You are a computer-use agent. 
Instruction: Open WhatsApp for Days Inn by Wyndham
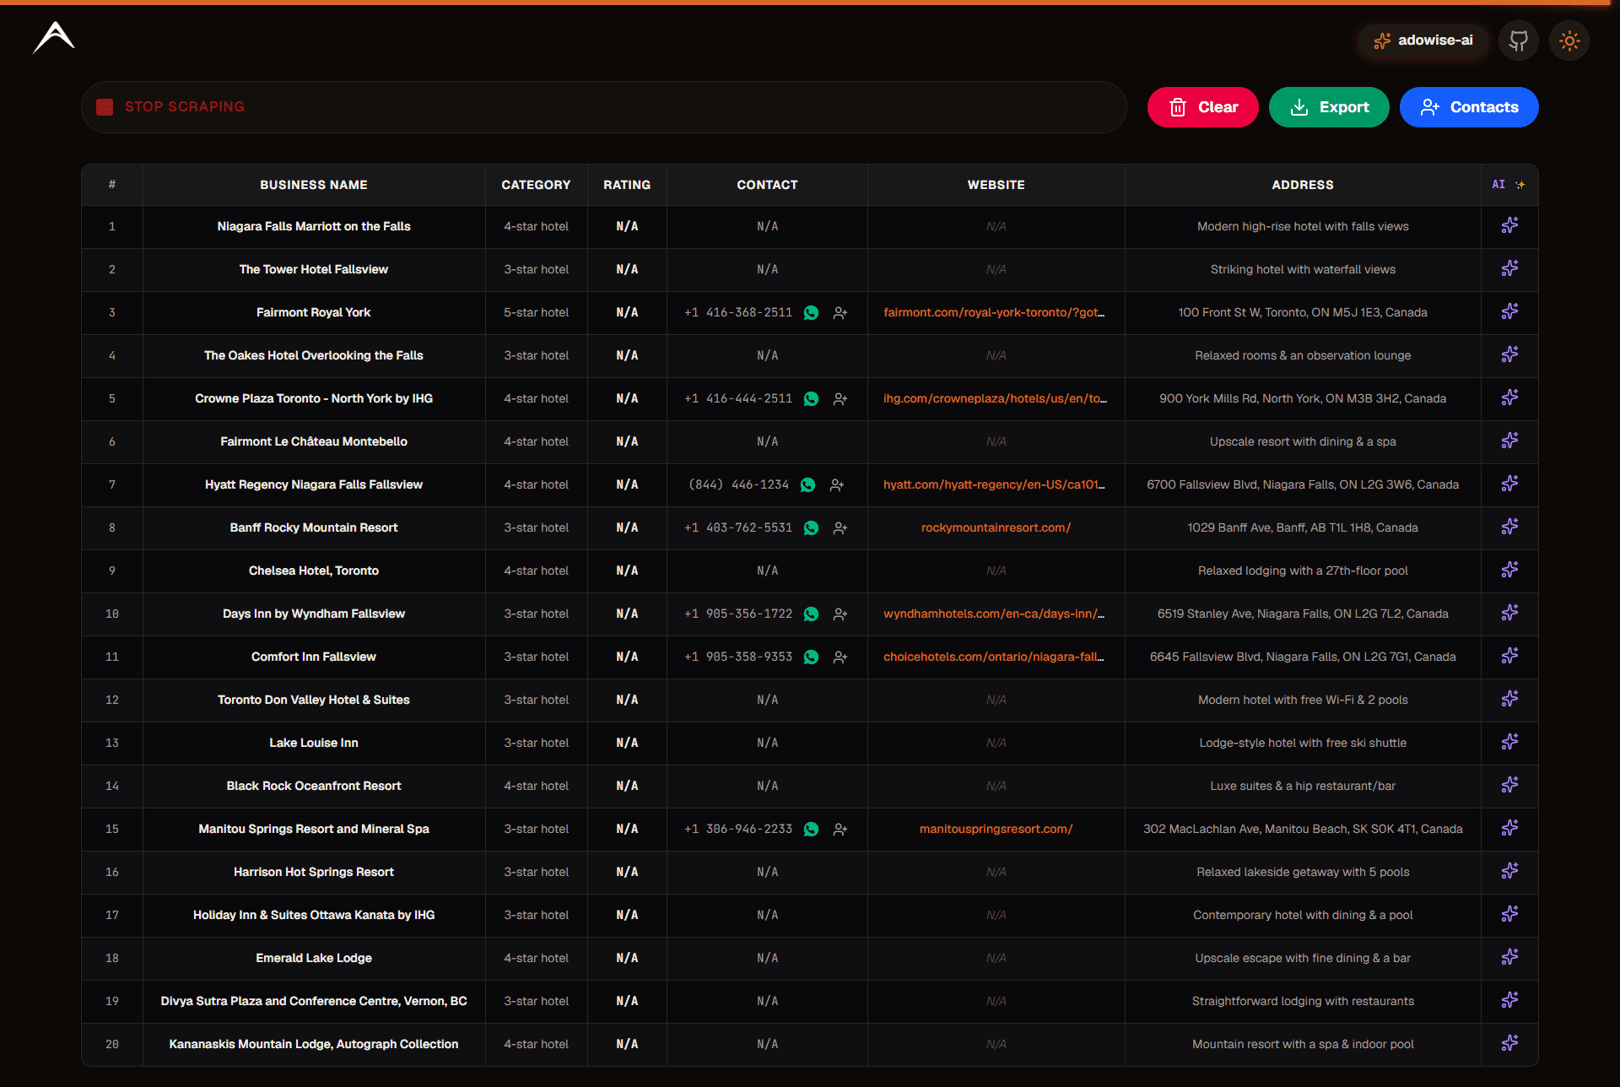(x=811, y=614)
